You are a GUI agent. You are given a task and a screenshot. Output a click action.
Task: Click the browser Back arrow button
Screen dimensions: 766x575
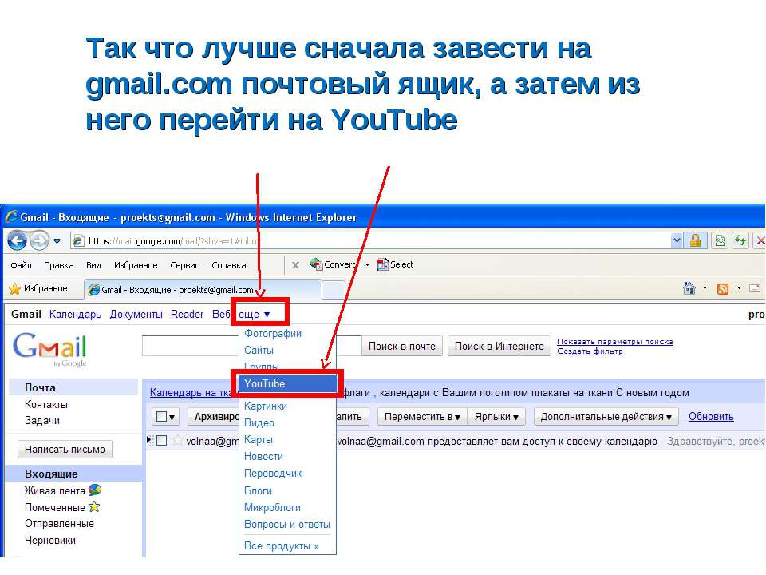(x=18, y=240)
